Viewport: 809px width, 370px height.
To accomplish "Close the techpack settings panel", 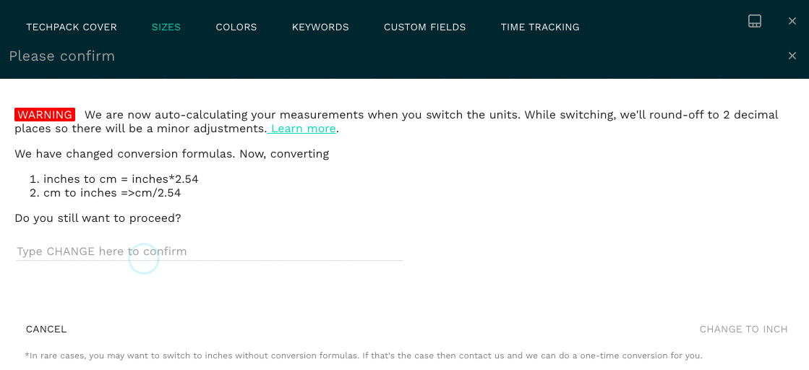I will 792,21.
